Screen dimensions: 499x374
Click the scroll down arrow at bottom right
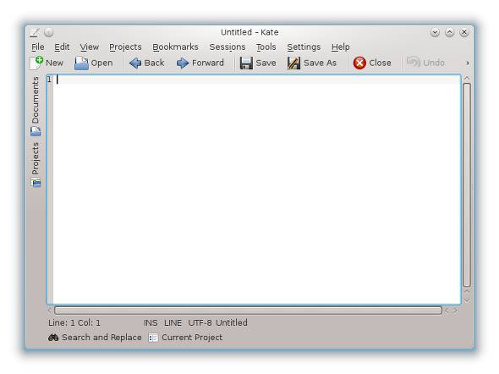(x=467, y=300)
